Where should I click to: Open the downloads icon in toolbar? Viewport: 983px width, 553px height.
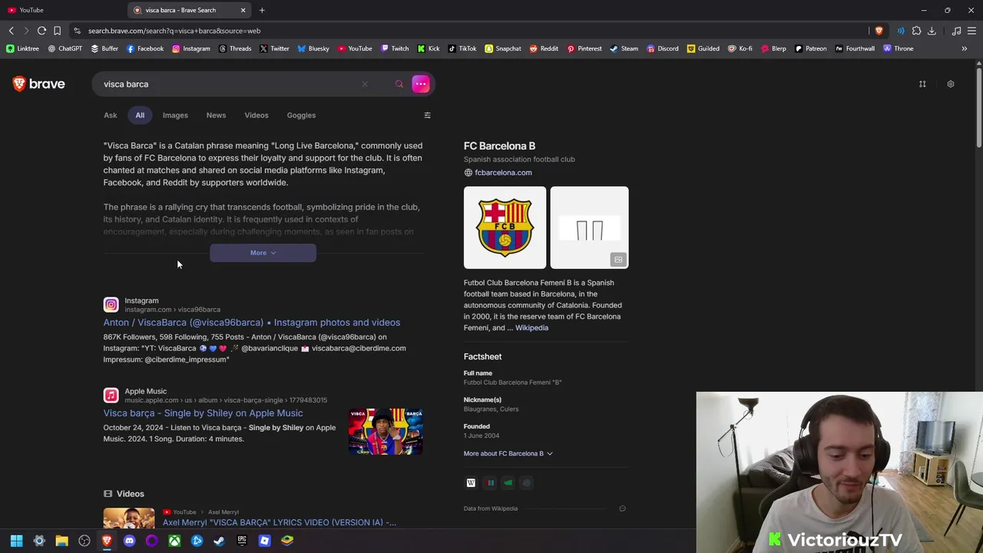pyautogui.click(x=932, y=31)
